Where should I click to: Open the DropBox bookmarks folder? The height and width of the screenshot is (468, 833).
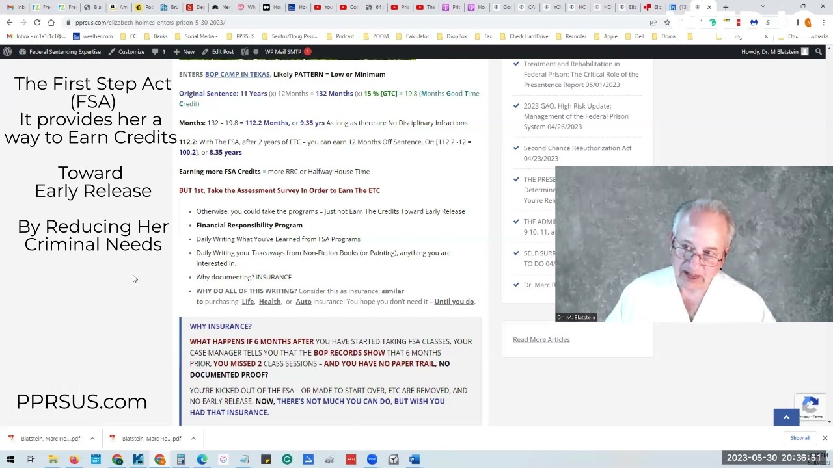click(452, 36)
